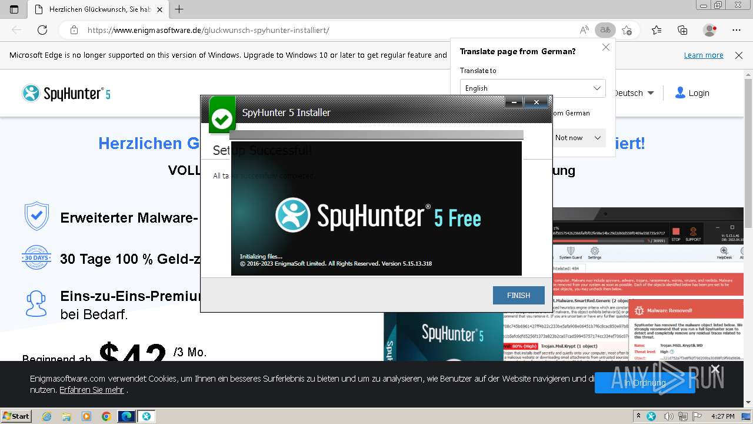Click the green checkmark SpyHunter installer icon

click(222, 115)
